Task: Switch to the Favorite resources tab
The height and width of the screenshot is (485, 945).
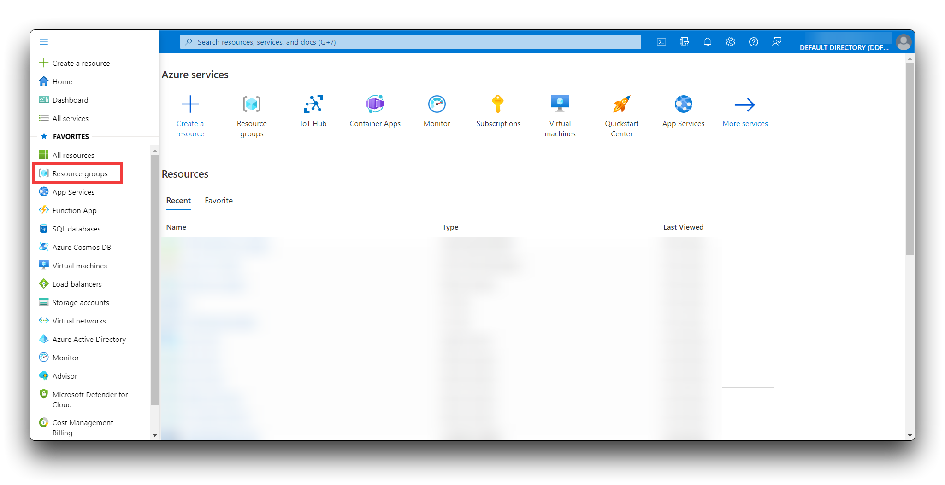Action: point(219,201)
